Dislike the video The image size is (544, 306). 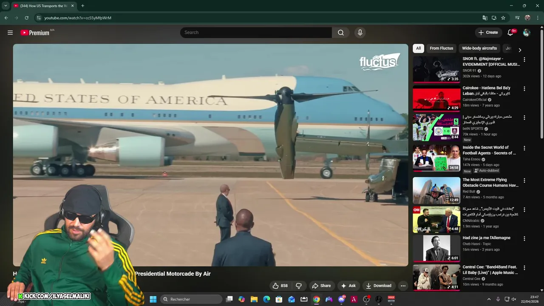tap(299, 286)
